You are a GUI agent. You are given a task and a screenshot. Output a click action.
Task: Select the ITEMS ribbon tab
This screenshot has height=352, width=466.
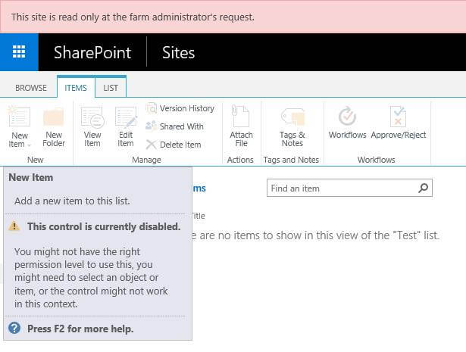click(75, 88)
